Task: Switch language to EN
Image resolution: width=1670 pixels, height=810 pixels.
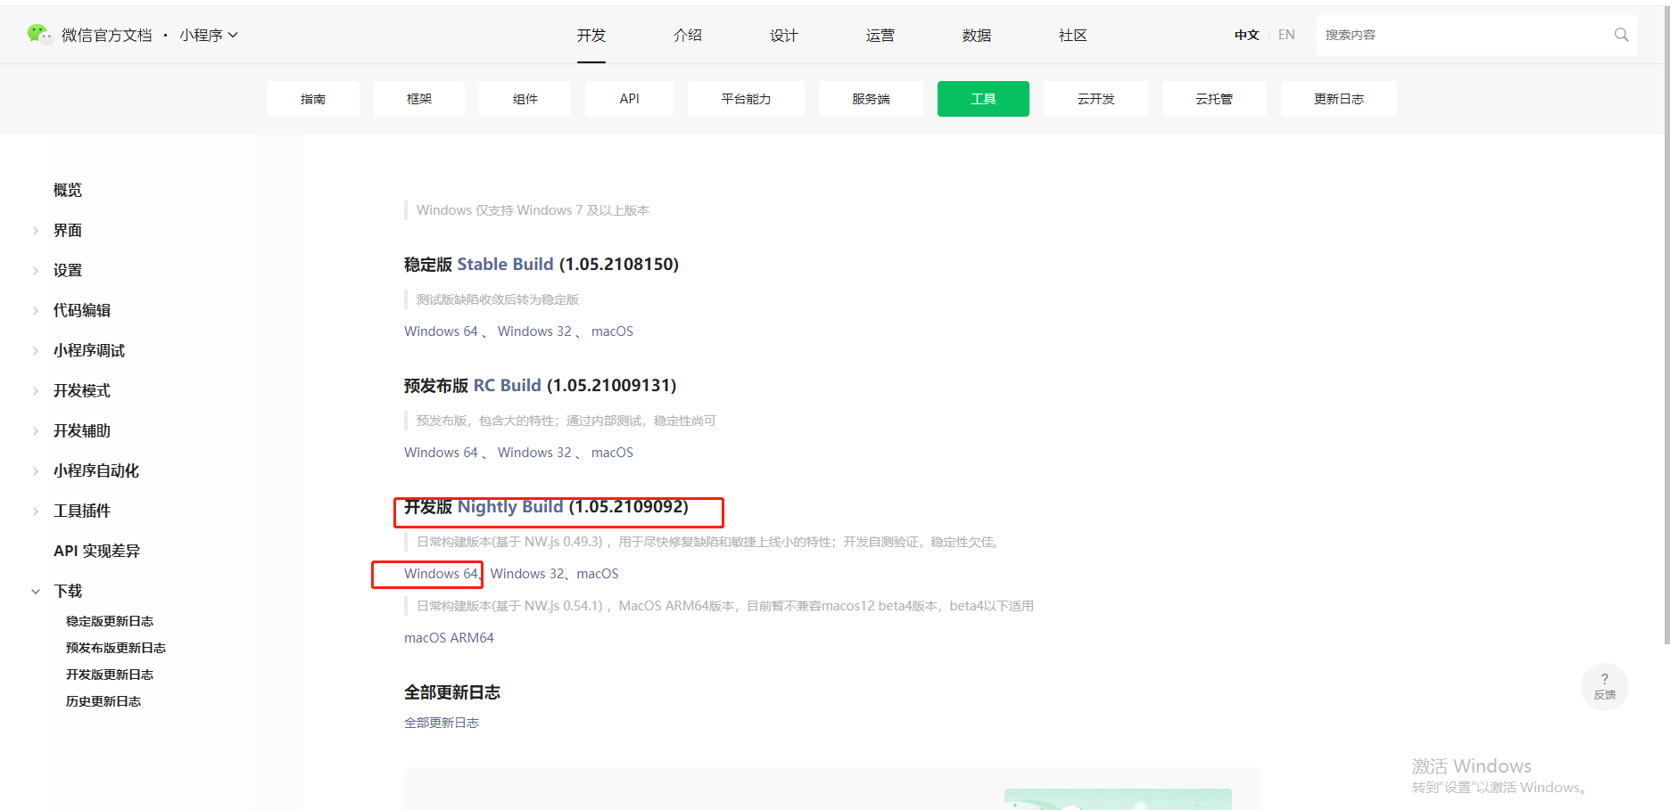Action: coord(1286,35)
